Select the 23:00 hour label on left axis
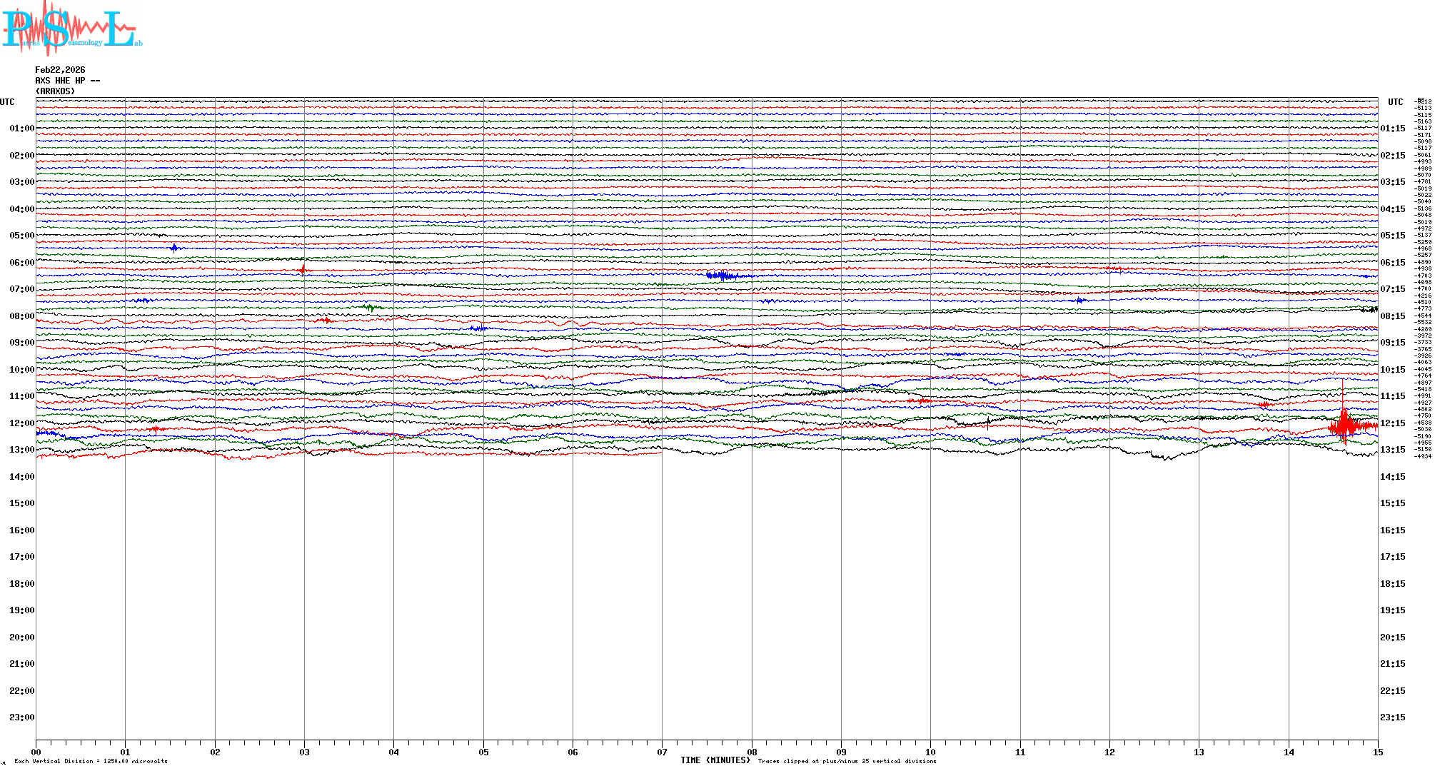1435x771 pixels. click(21, 717)
